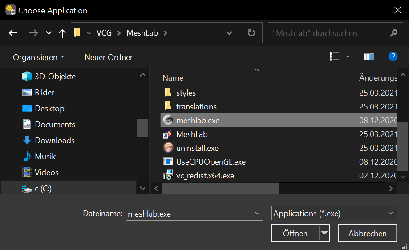
Task: Create a folder with Neuer Ordner
Action: click(x=109, y=57)
